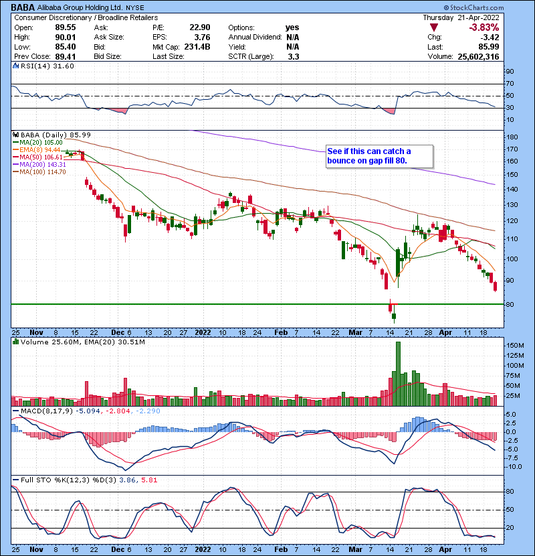Click the MA(20) 105.00 legend entry

pyautogui.click(x=38, y=143)
